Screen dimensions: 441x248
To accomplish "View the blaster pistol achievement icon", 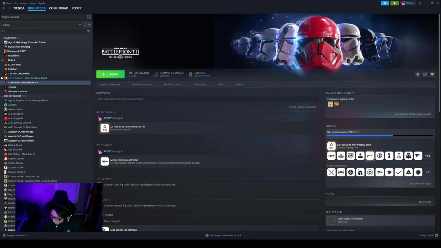I will click(418, 156).
